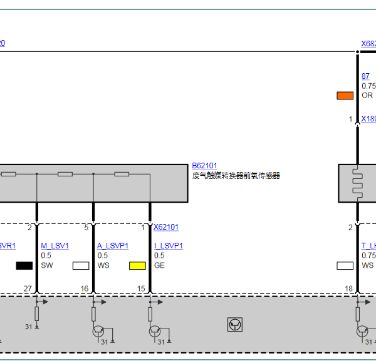Click the yellow GE wire color swatch
This screenshot has height=361, width=376.
[137, 265]
